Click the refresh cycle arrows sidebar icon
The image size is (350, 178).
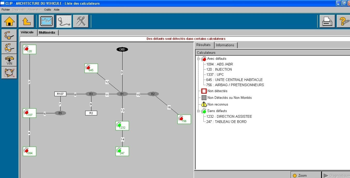click(9, 73)
